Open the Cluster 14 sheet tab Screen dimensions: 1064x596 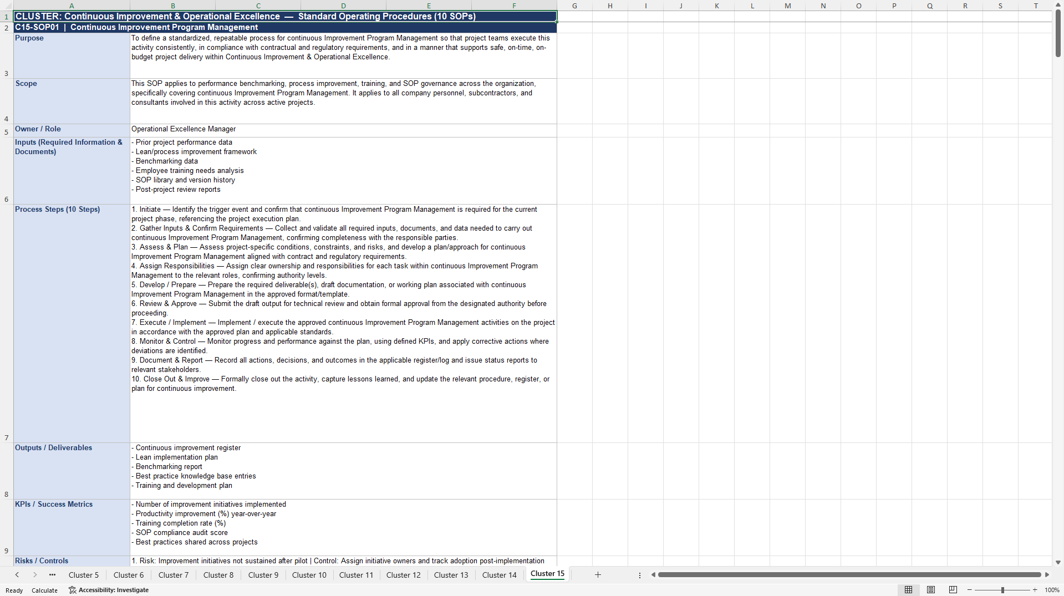click(x=500, y=575)
